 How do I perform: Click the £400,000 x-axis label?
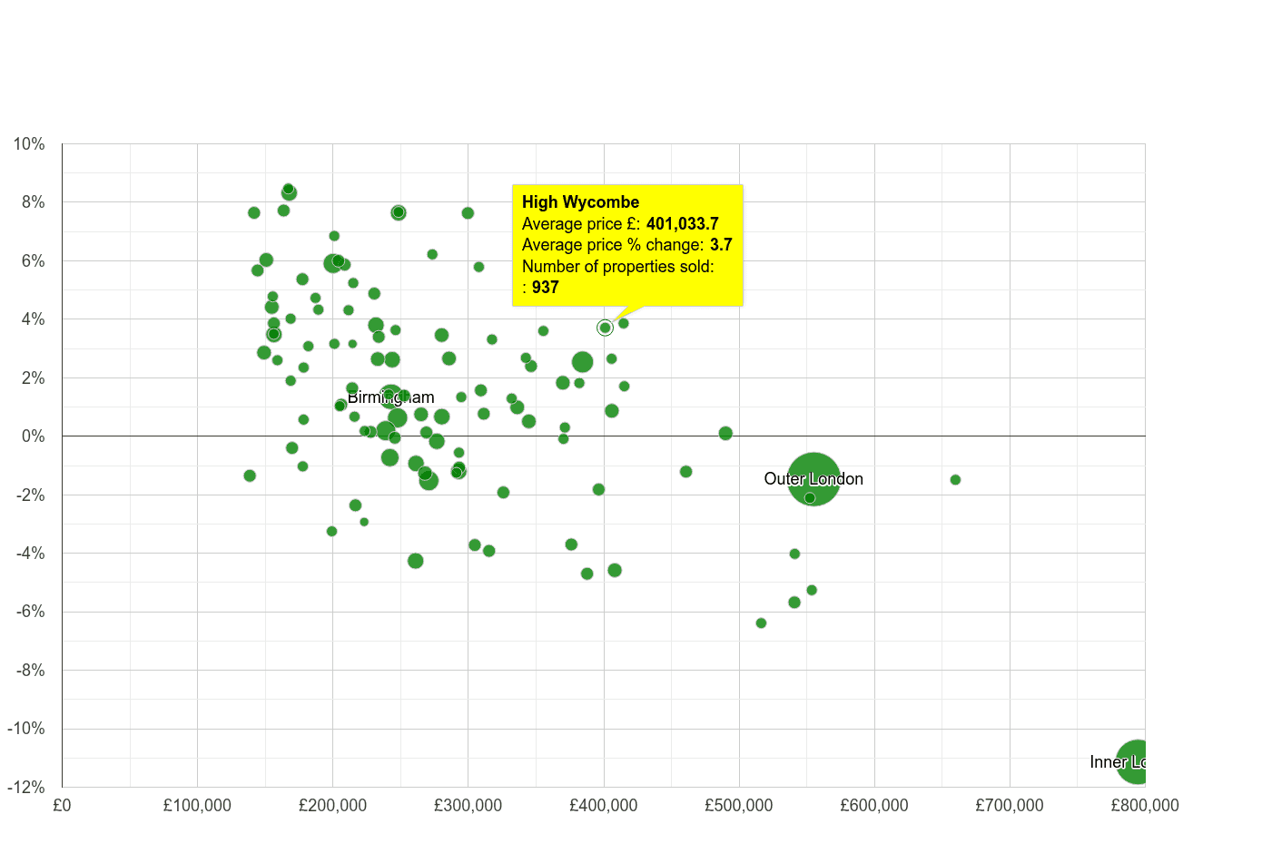point(605,805)
